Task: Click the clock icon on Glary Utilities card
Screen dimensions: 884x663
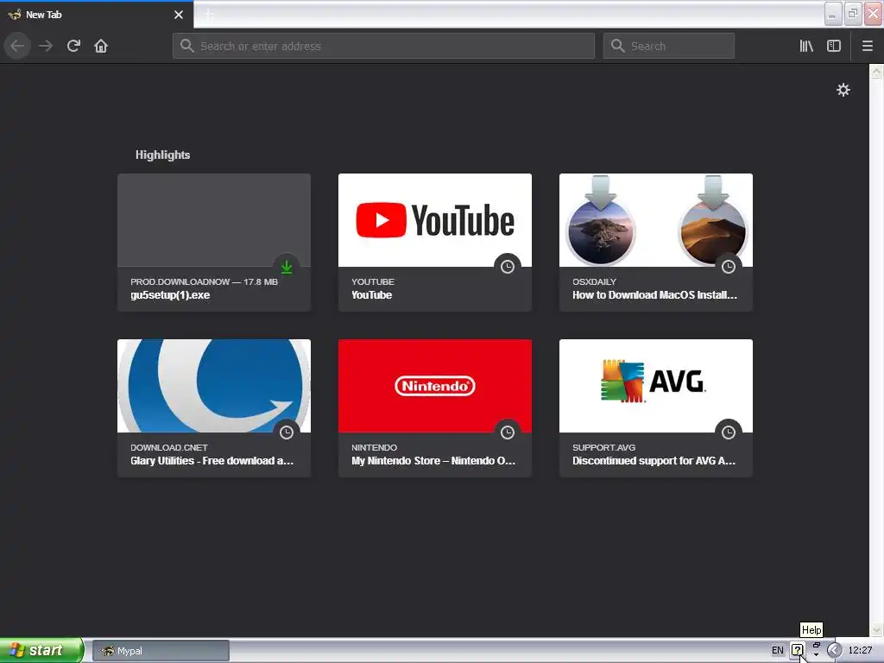Action: coord(287,433)
